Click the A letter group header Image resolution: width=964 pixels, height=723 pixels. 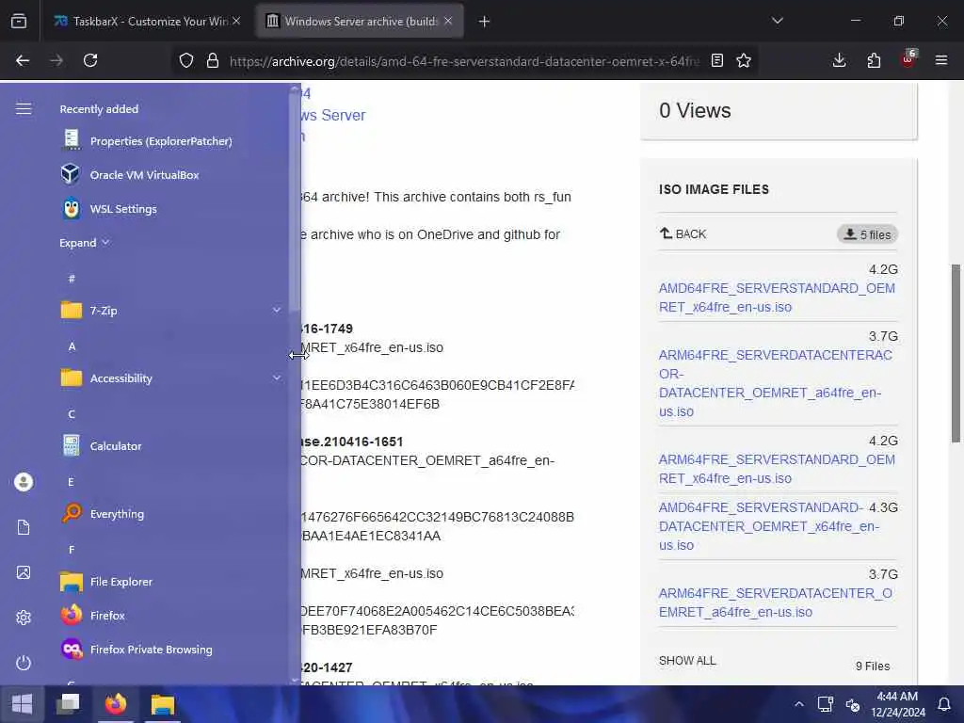click(72, 346)
